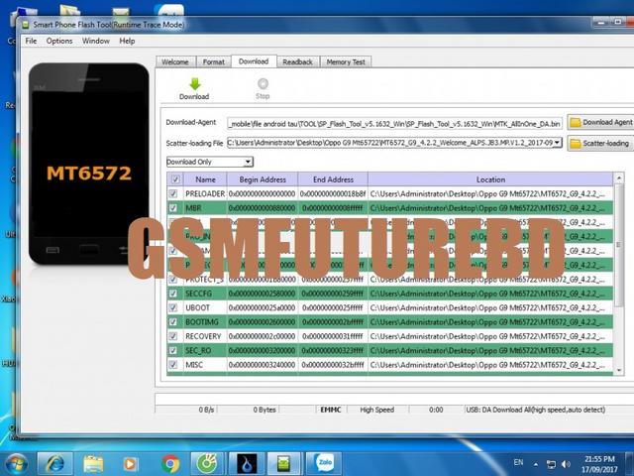The image size is (634, 476).
Task: Uncheck the MISC partition checkbox
Action: coord(173,365)
